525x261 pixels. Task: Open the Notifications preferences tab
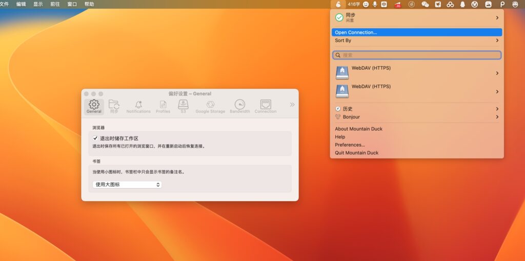pos(138,107)
